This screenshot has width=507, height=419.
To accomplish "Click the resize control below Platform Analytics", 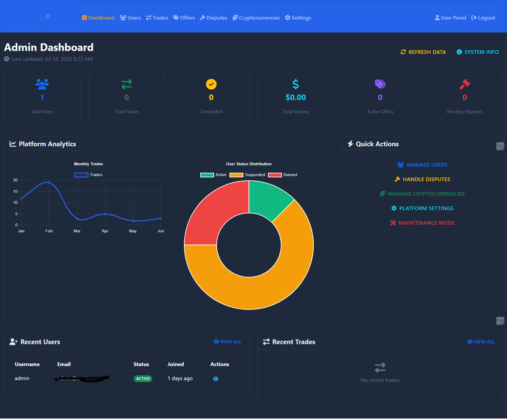I will click(x=500, y=321).
